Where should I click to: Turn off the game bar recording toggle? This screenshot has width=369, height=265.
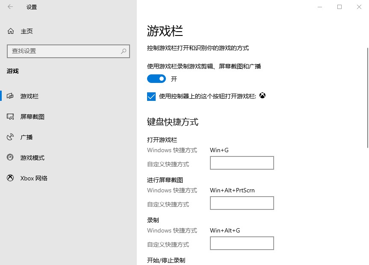point(156,79)
